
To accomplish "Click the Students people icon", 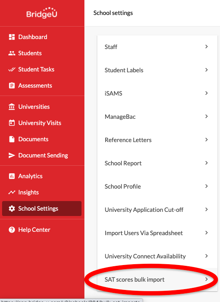I will [12, 53].
